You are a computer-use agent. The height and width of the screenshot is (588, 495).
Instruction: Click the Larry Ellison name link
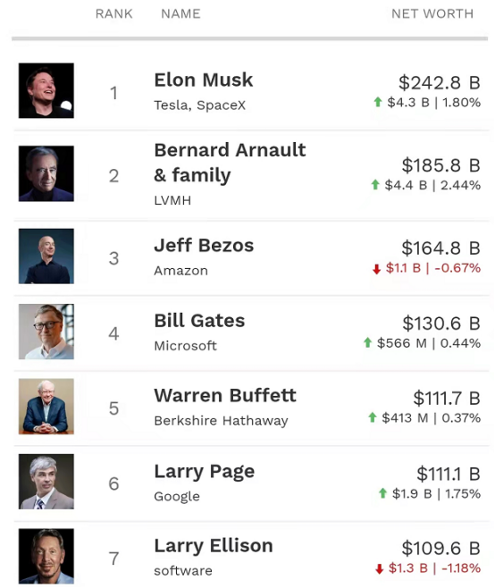[x=214, y=546]
